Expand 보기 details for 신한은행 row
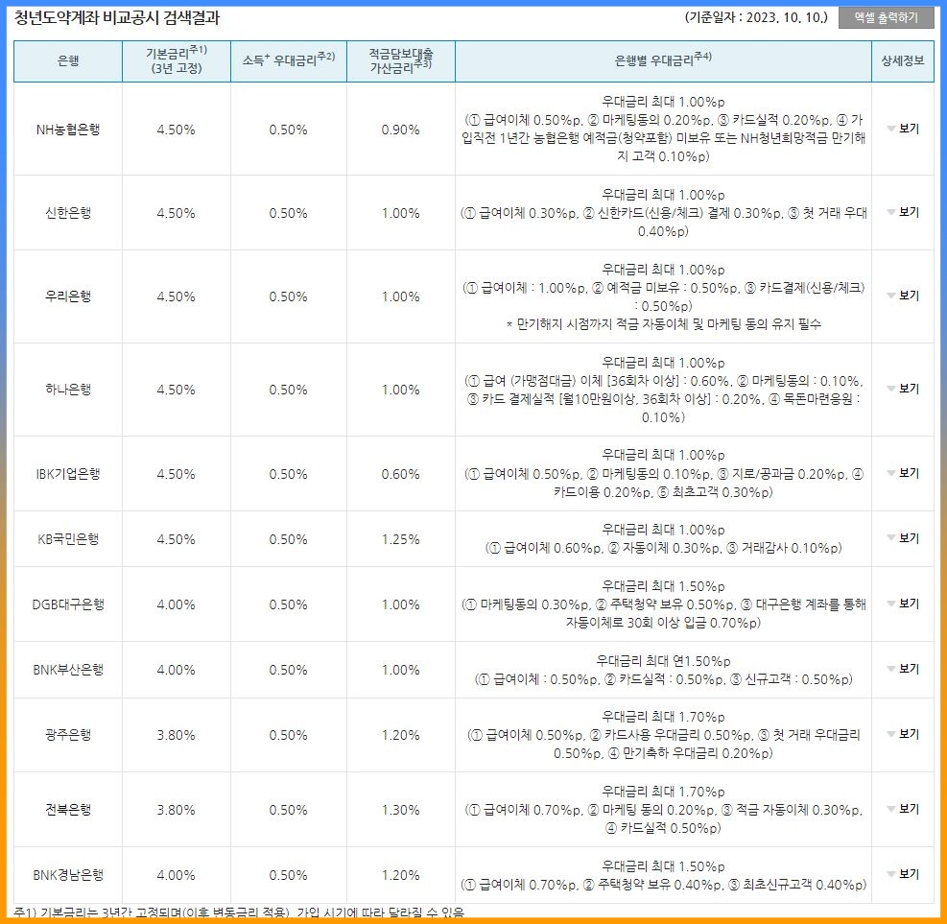 point(904,212)
